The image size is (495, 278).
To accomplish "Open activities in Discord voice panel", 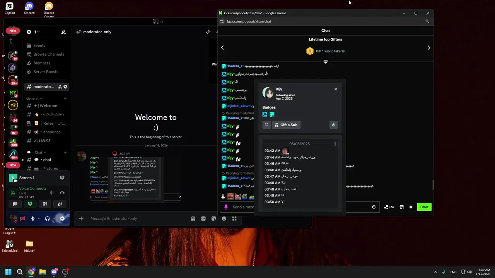I will 45,204.
